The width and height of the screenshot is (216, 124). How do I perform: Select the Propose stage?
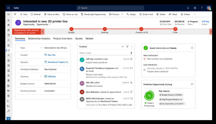click(x=141, y=29)
